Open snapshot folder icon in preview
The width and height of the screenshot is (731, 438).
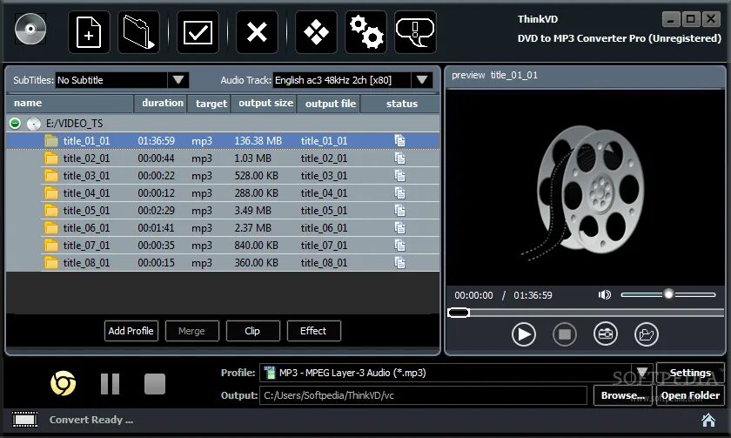tap(647, 334)
